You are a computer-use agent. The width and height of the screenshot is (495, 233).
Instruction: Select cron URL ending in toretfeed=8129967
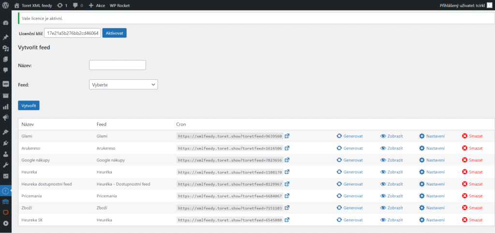pos(230,184)
